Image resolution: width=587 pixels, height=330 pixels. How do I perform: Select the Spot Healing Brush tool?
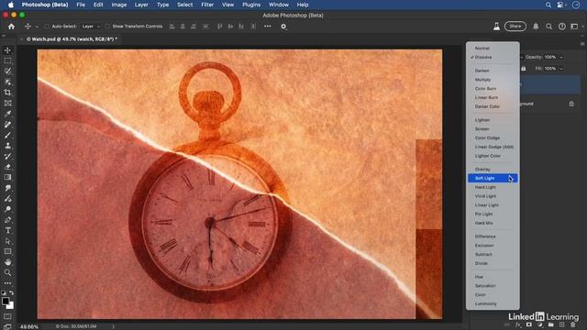click(x=7, y=125)
